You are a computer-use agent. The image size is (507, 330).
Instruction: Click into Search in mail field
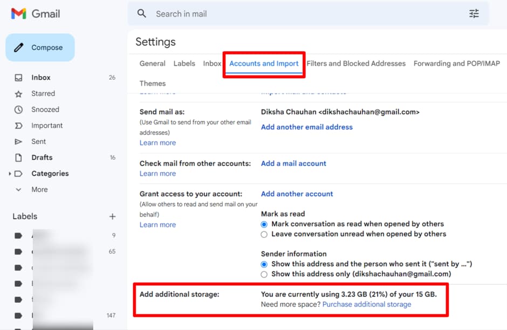click(x=307, y=14)
